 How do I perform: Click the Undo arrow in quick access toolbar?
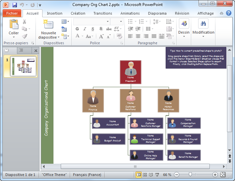(22, 5)
